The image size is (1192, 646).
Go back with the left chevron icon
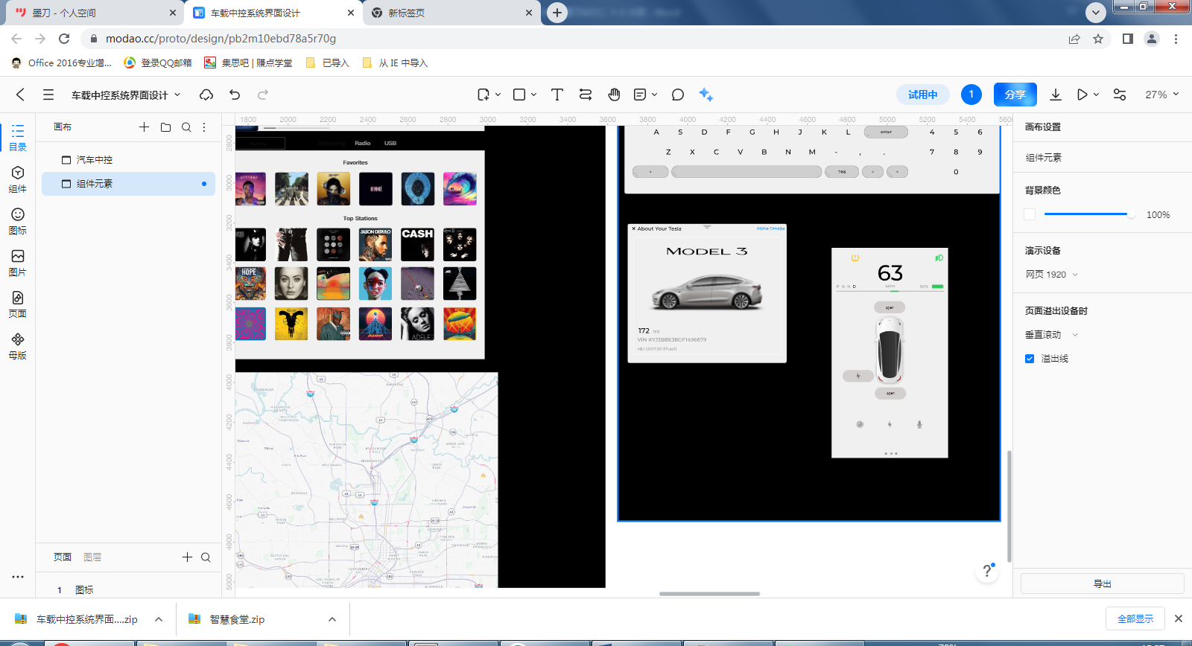pos(20,95)
